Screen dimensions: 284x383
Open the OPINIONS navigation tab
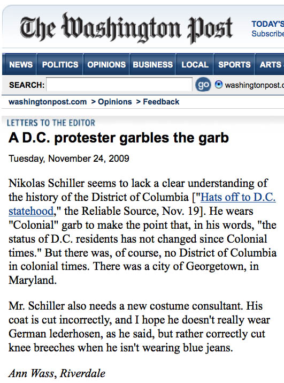tap(106, 64)
